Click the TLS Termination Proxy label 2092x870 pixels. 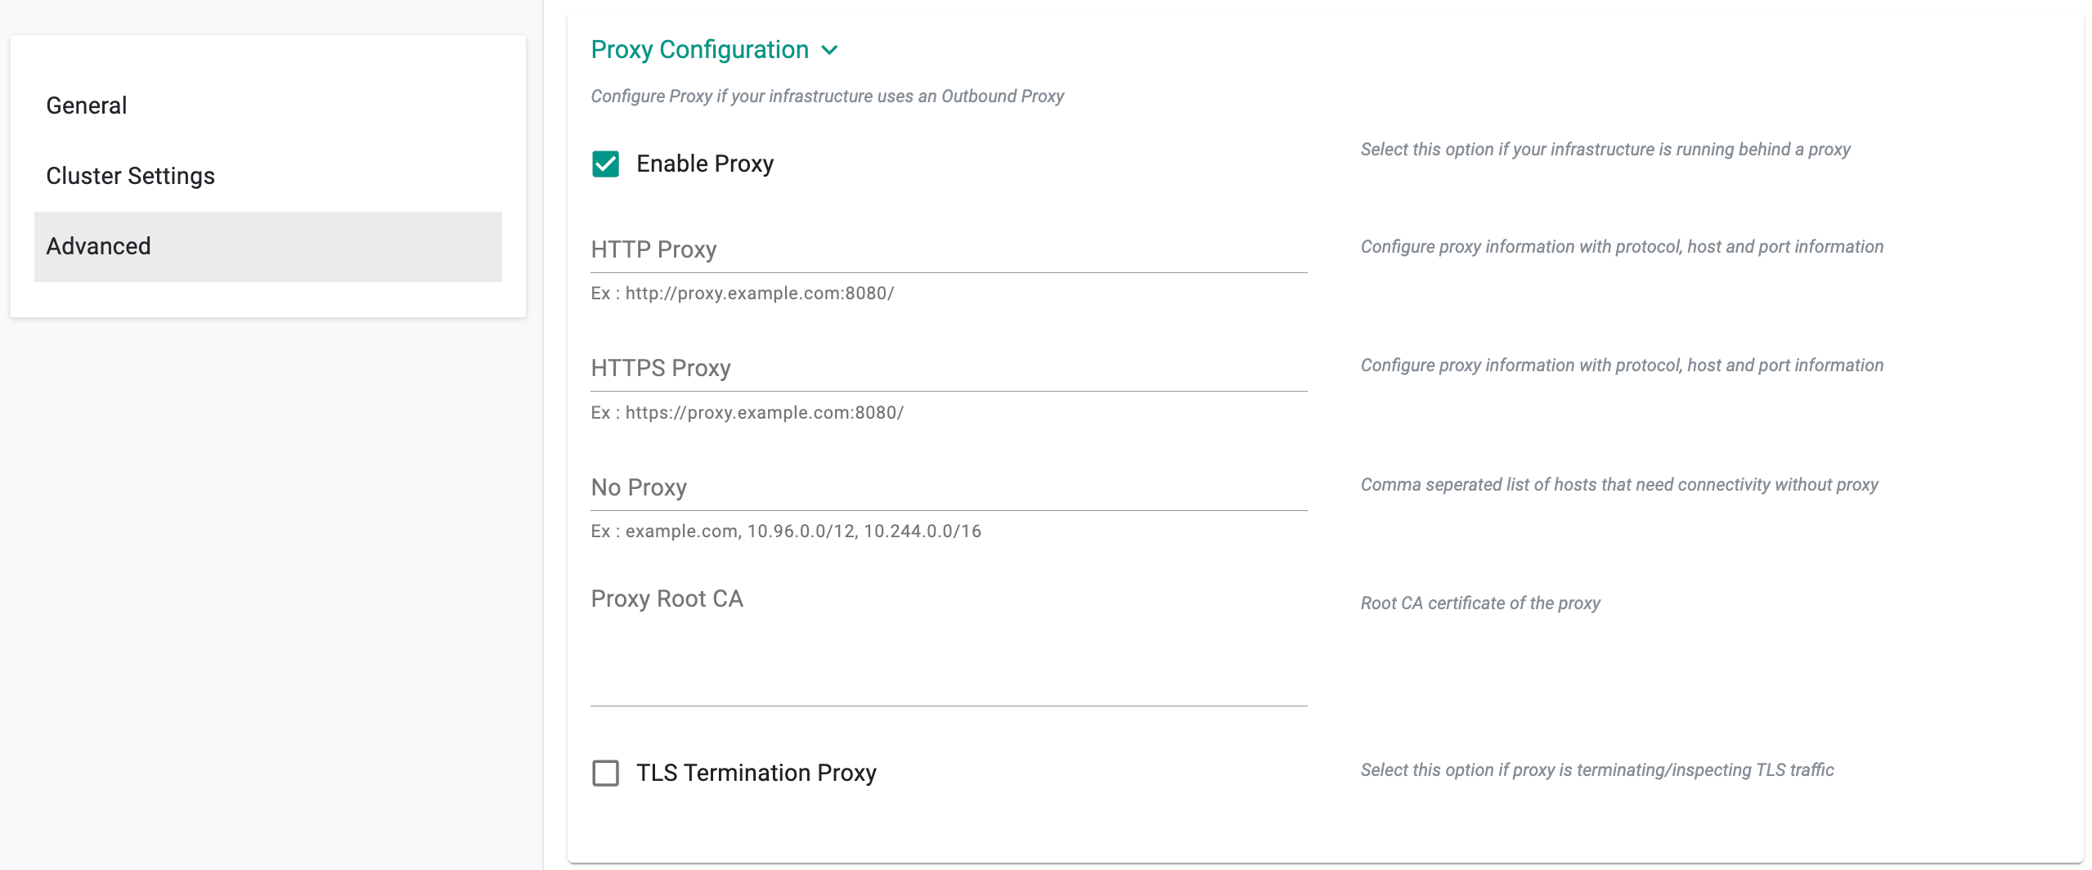point(756,773)
